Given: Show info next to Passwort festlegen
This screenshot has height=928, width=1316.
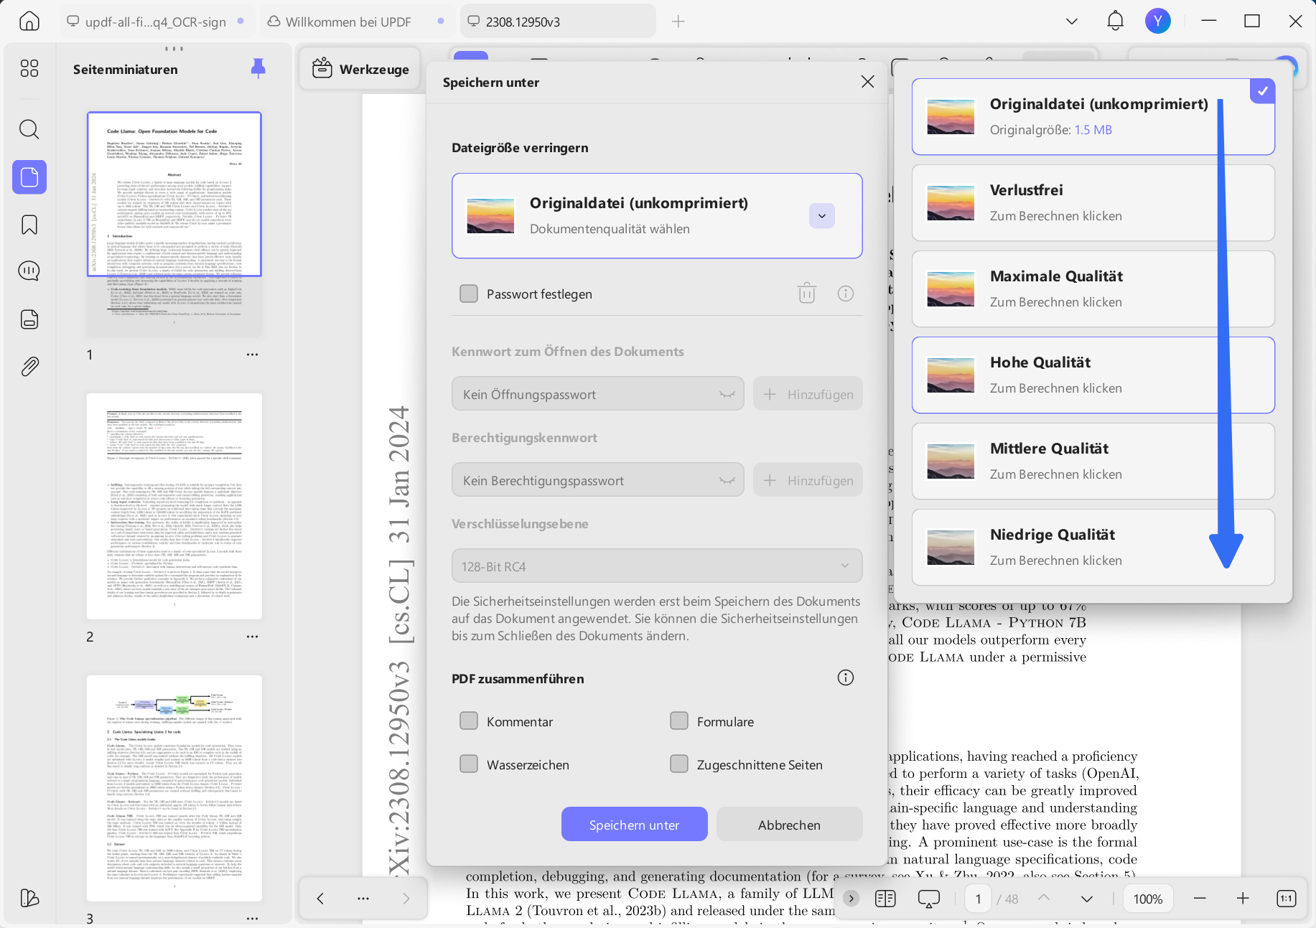Looking at the screenshot, I should coord(846,294).
